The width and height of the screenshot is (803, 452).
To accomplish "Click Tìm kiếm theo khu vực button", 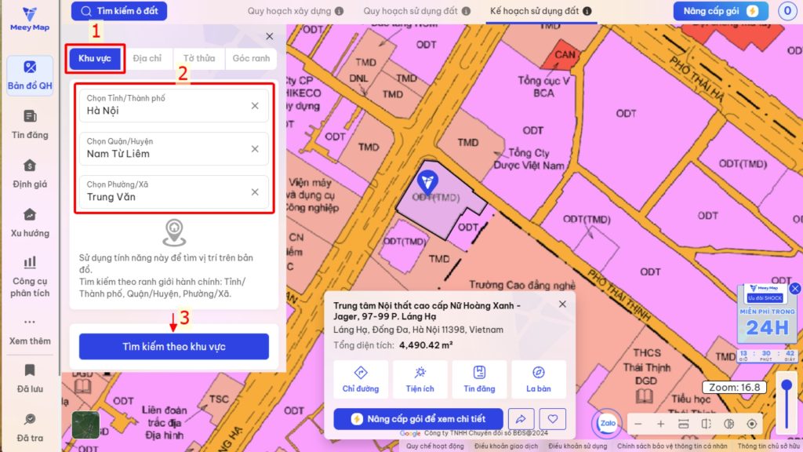I will [174, 346].
